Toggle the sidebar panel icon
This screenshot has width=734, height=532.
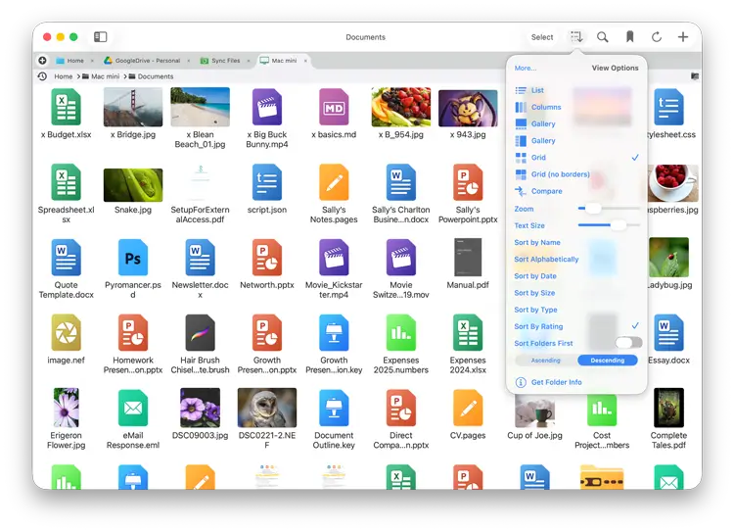coord(100,37)
